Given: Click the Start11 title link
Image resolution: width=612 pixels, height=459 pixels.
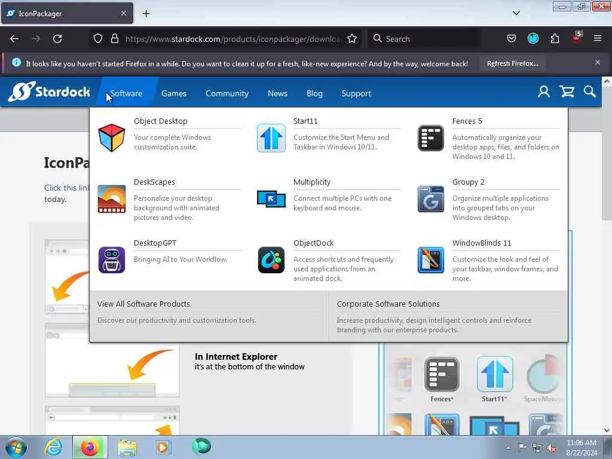Looking at the screenshot, I should (x=305, y=121).
